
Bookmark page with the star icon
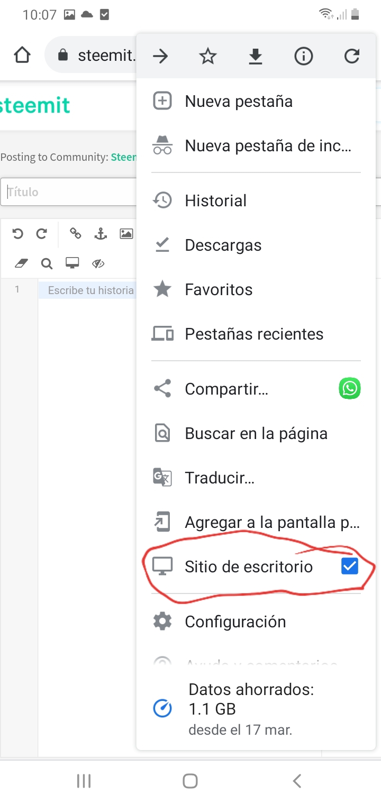pos(207,56)
